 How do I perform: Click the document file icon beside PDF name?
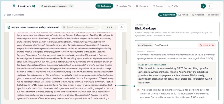(x=9, y=27)
